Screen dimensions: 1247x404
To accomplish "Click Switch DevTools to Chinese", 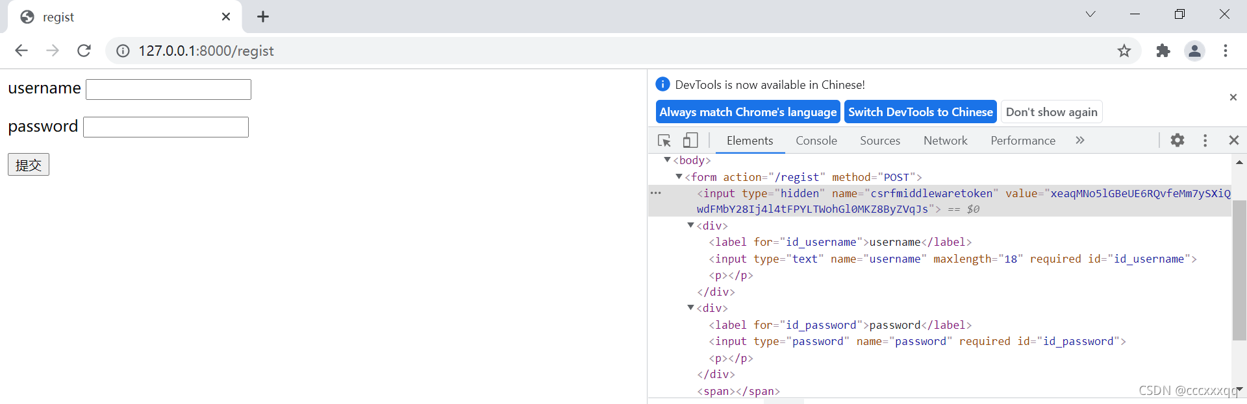I will tap(920, 112).
